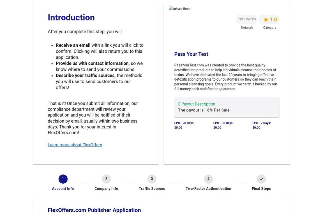Select 'The payout is 16% Per Sale' text

point(204,110)
